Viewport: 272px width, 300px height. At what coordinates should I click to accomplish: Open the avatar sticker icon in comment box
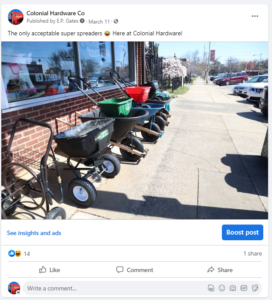pyautogui.click(x=211, y=288)
